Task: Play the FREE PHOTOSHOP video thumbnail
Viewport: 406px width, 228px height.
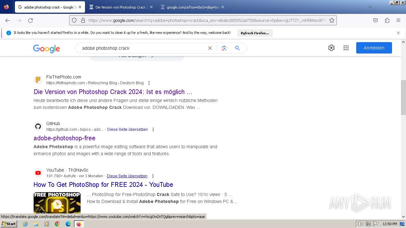Action: coord(57,203)
